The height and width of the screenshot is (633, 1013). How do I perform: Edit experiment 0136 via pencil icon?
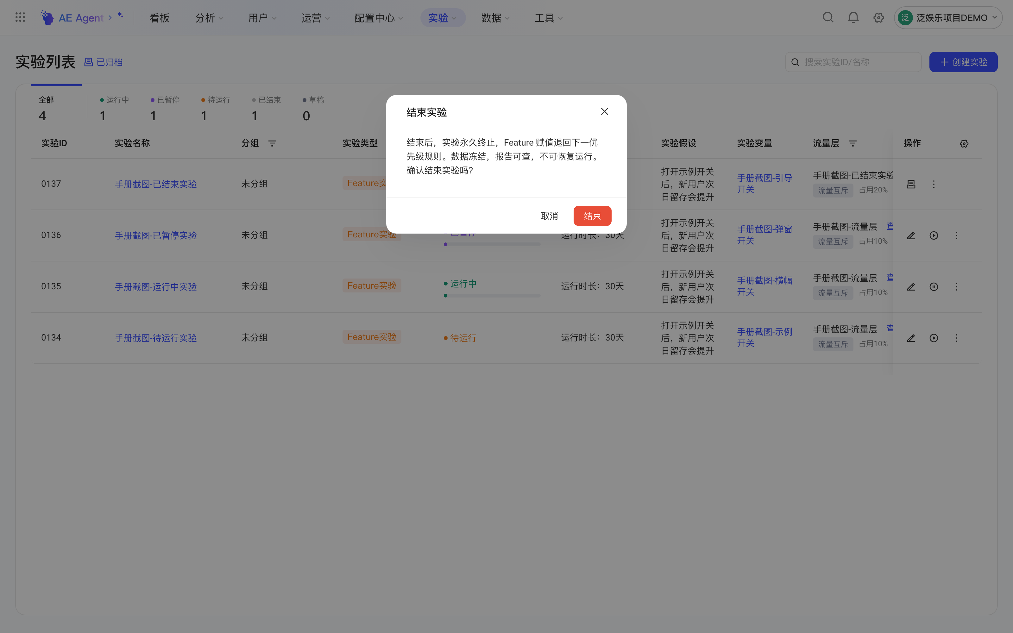(x=911, y=235)
